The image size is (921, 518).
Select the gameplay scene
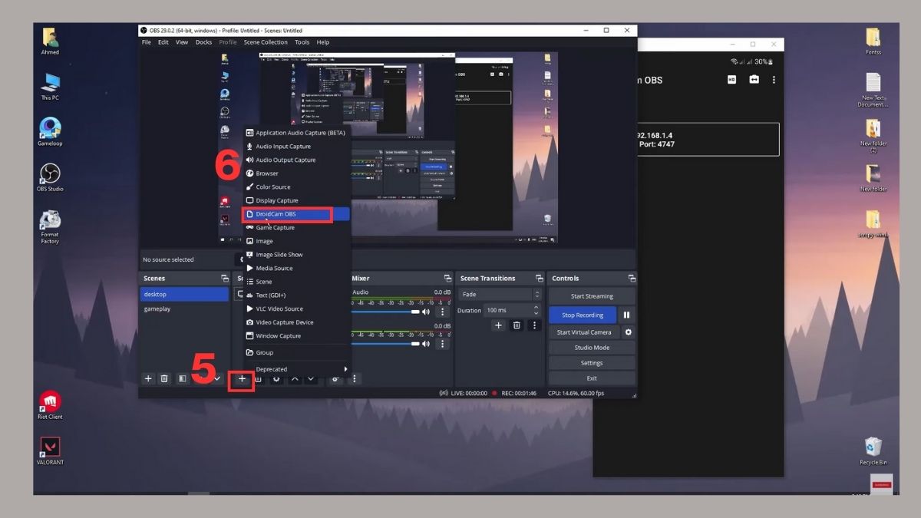pos(184,308)
